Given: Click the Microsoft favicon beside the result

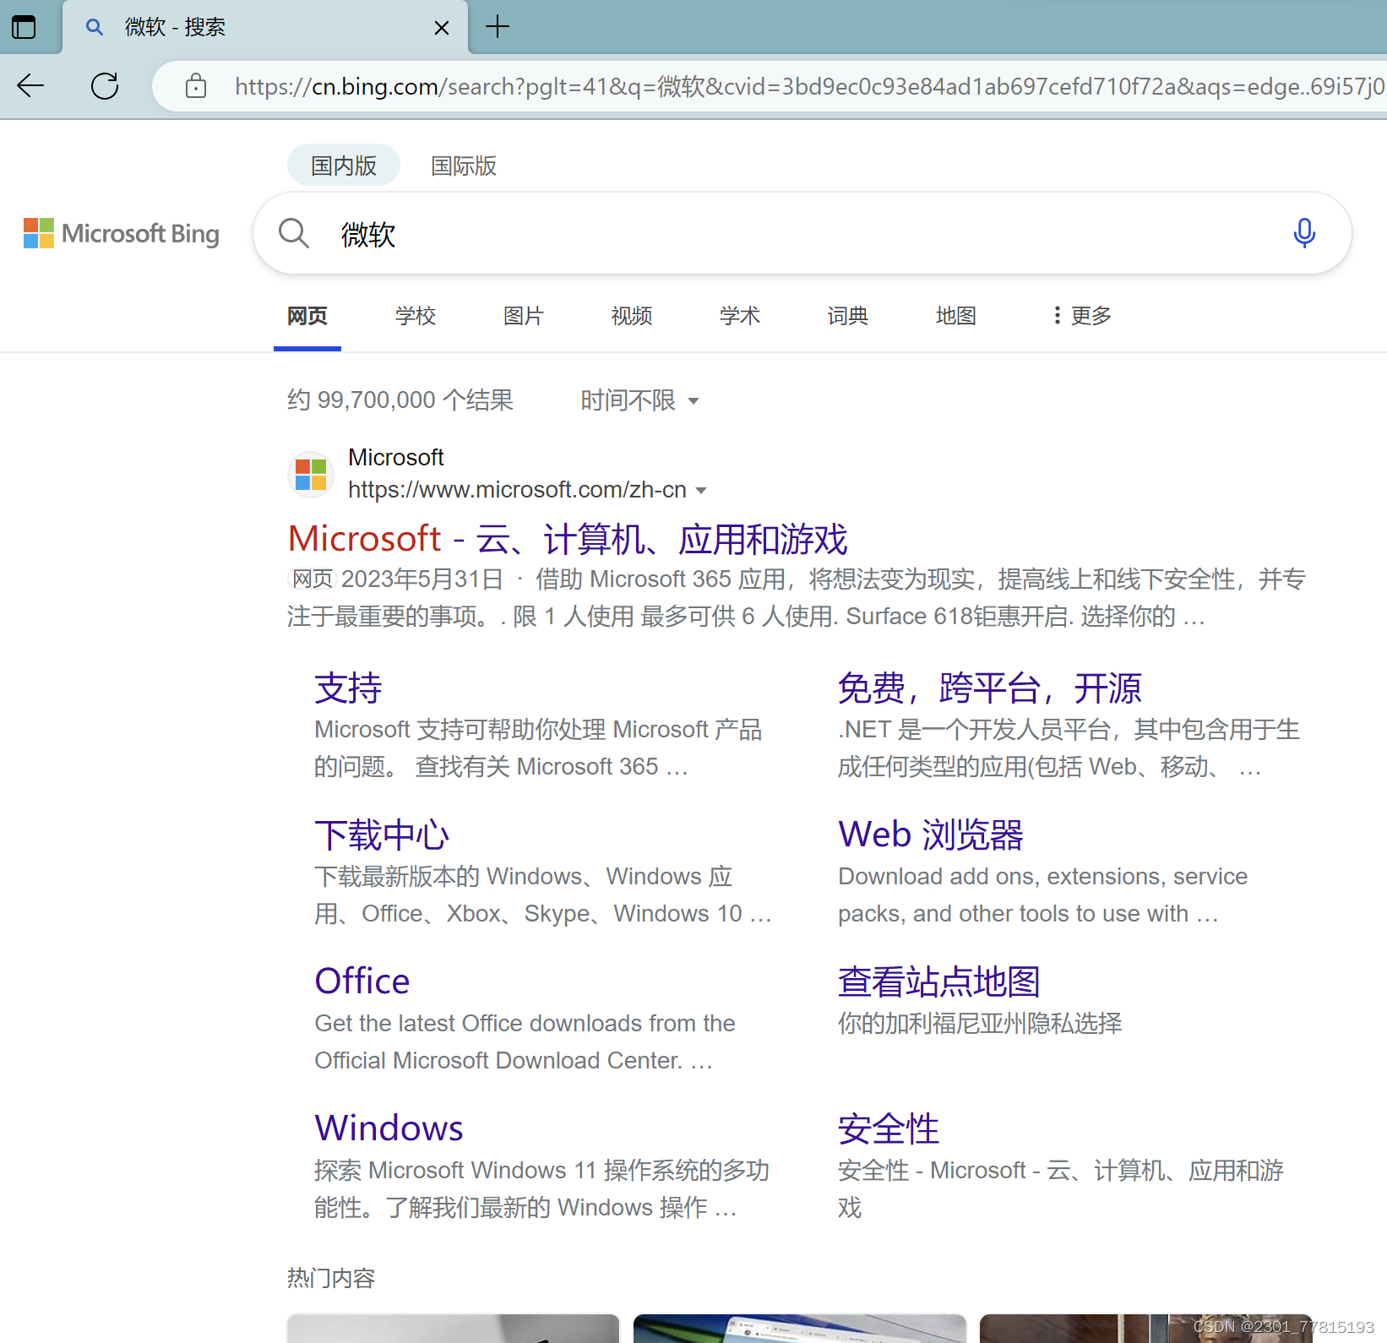Looking at the screenshot, I should coord(311,474).
